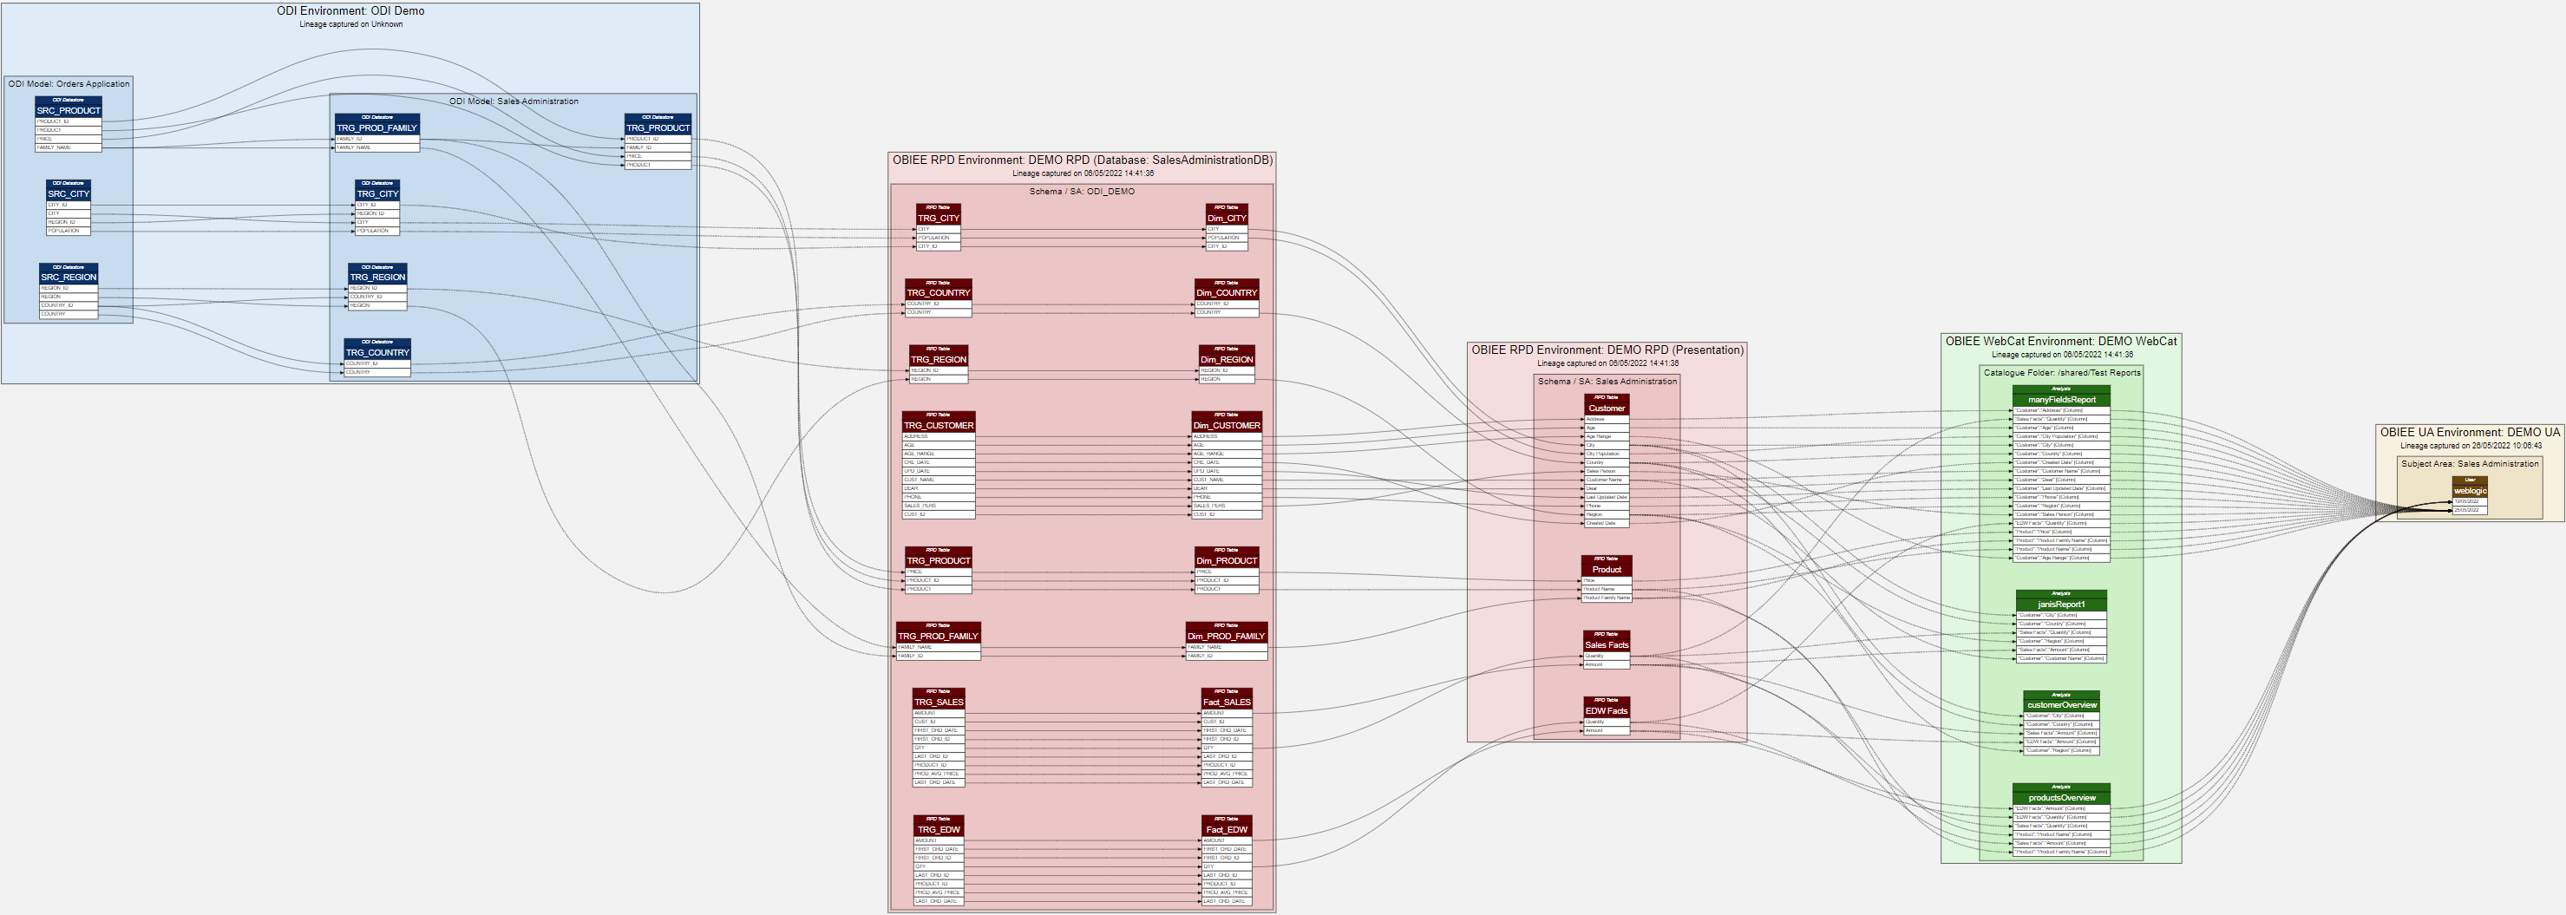2566x915 pixels.
Task: Select the Fact_EDW table node
Action: 1227,829
